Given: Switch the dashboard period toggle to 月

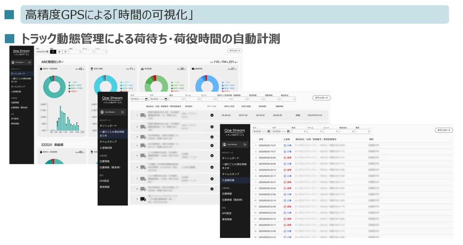Looking at the screenshot, I should click(x=66, y=52).
